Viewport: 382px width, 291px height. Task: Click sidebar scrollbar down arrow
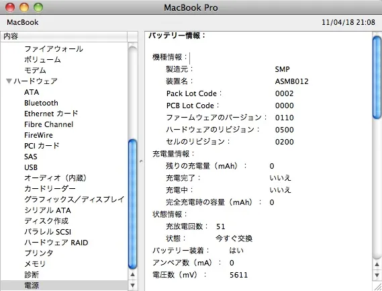[x=133, y=285]
